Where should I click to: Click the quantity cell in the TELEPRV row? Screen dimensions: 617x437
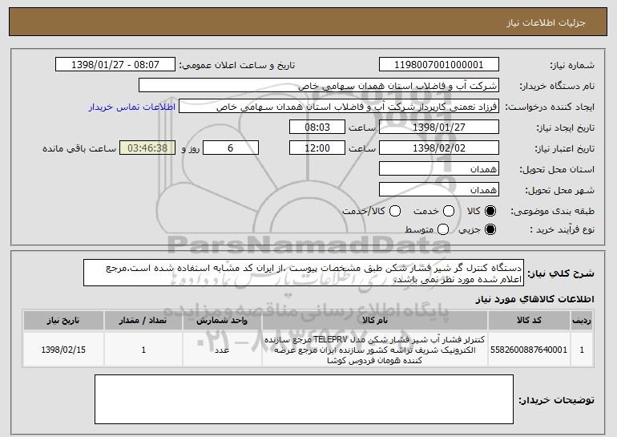coord(143,350)
